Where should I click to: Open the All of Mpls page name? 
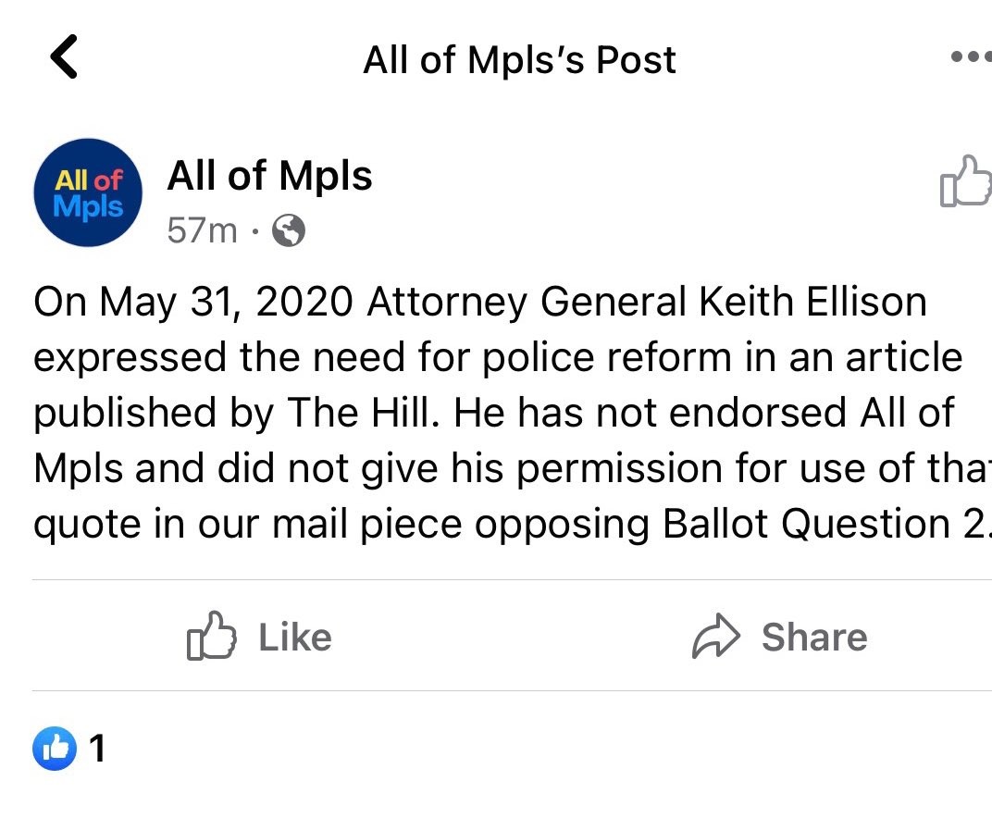point(269,176)
